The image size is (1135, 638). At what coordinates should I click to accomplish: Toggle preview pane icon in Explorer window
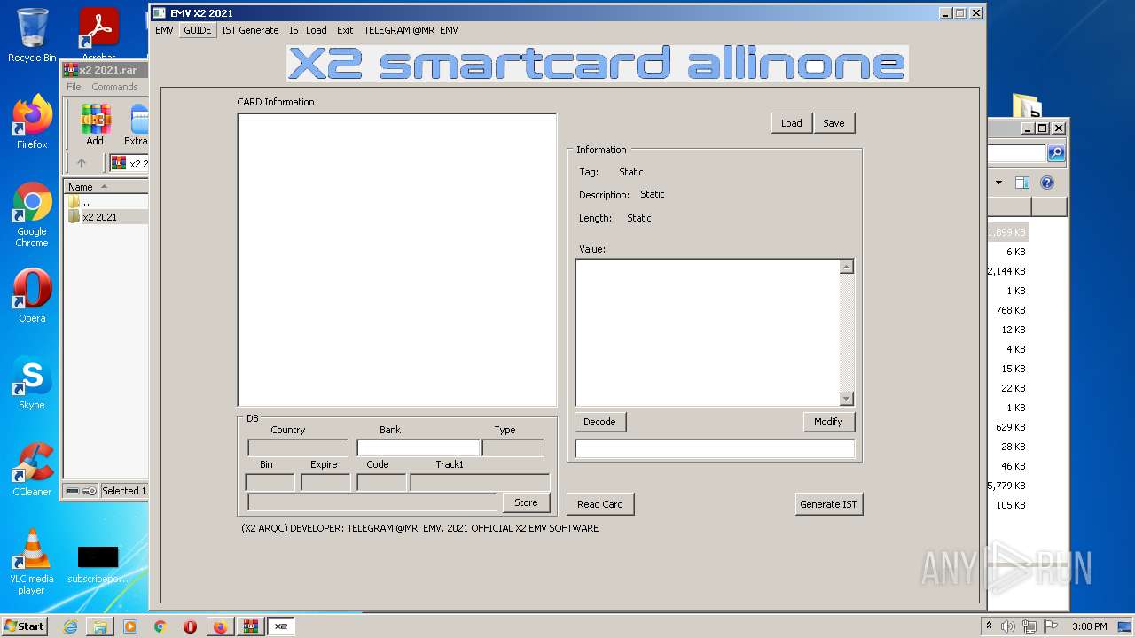point(1022,183)
